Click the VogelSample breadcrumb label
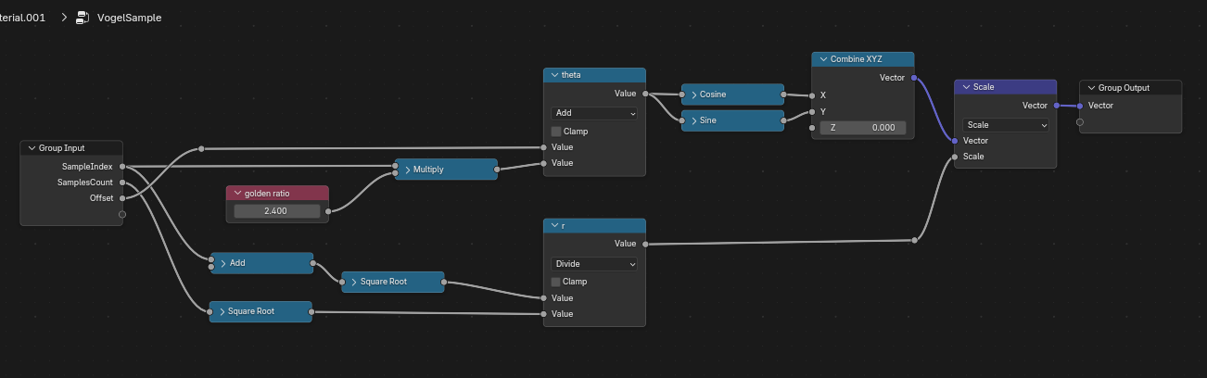 [129, 18]
